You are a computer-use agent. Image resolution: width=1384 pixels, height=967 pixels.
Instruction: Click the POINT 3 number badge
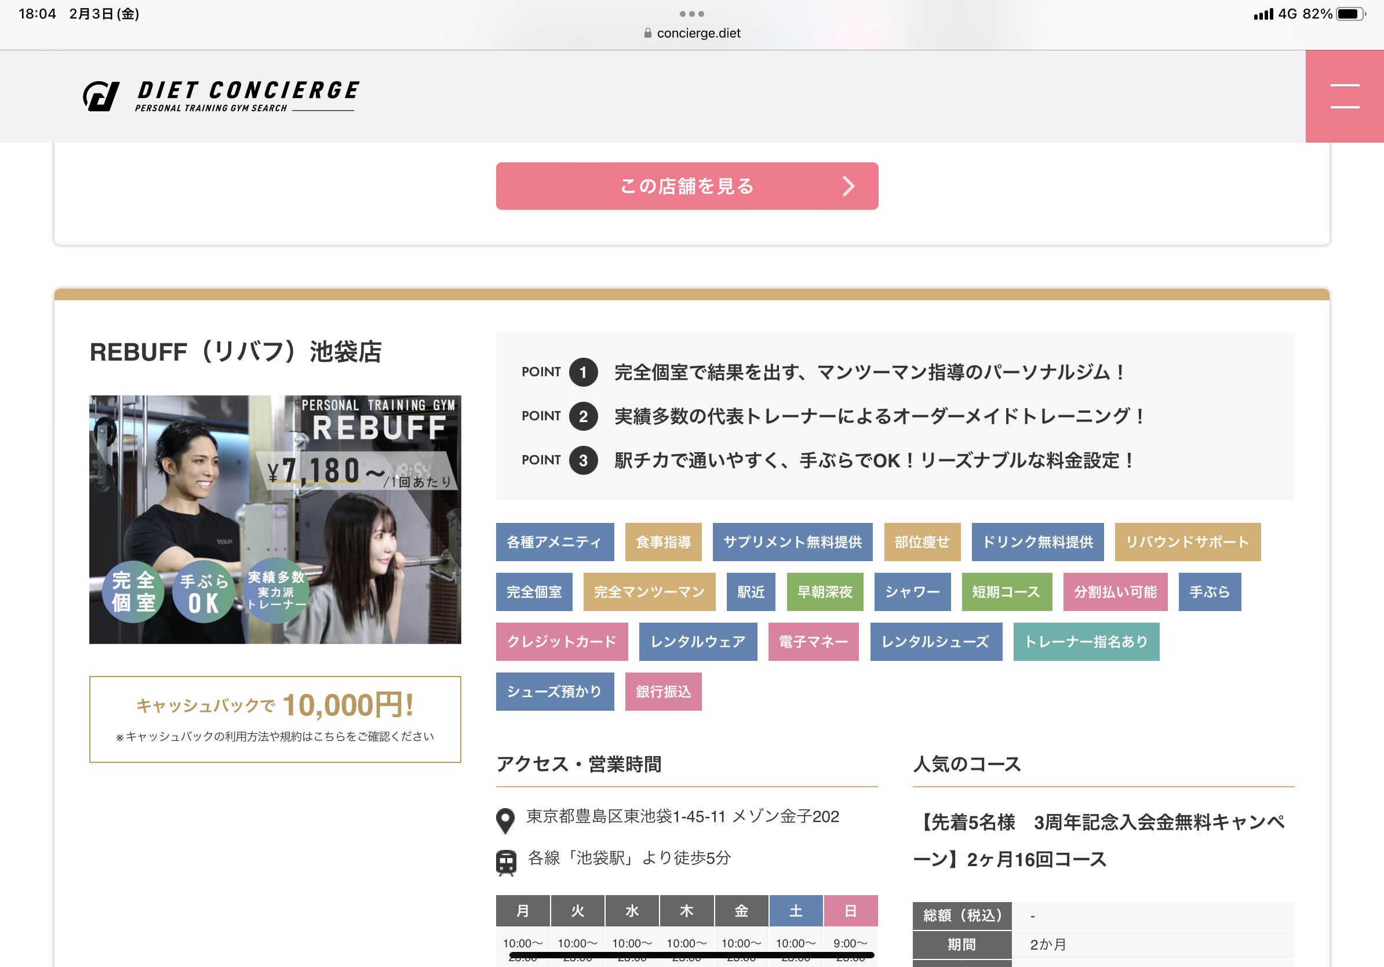click(583, 460)
